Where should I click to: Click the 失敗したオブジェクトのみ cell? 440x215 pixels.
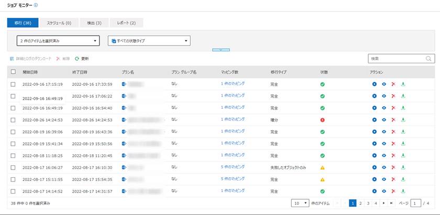click(288, 167)
